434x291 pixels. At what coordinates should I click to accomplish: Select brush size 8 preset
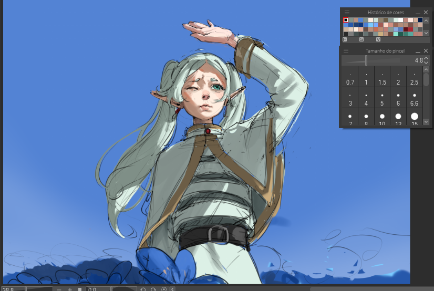(366, 118)
